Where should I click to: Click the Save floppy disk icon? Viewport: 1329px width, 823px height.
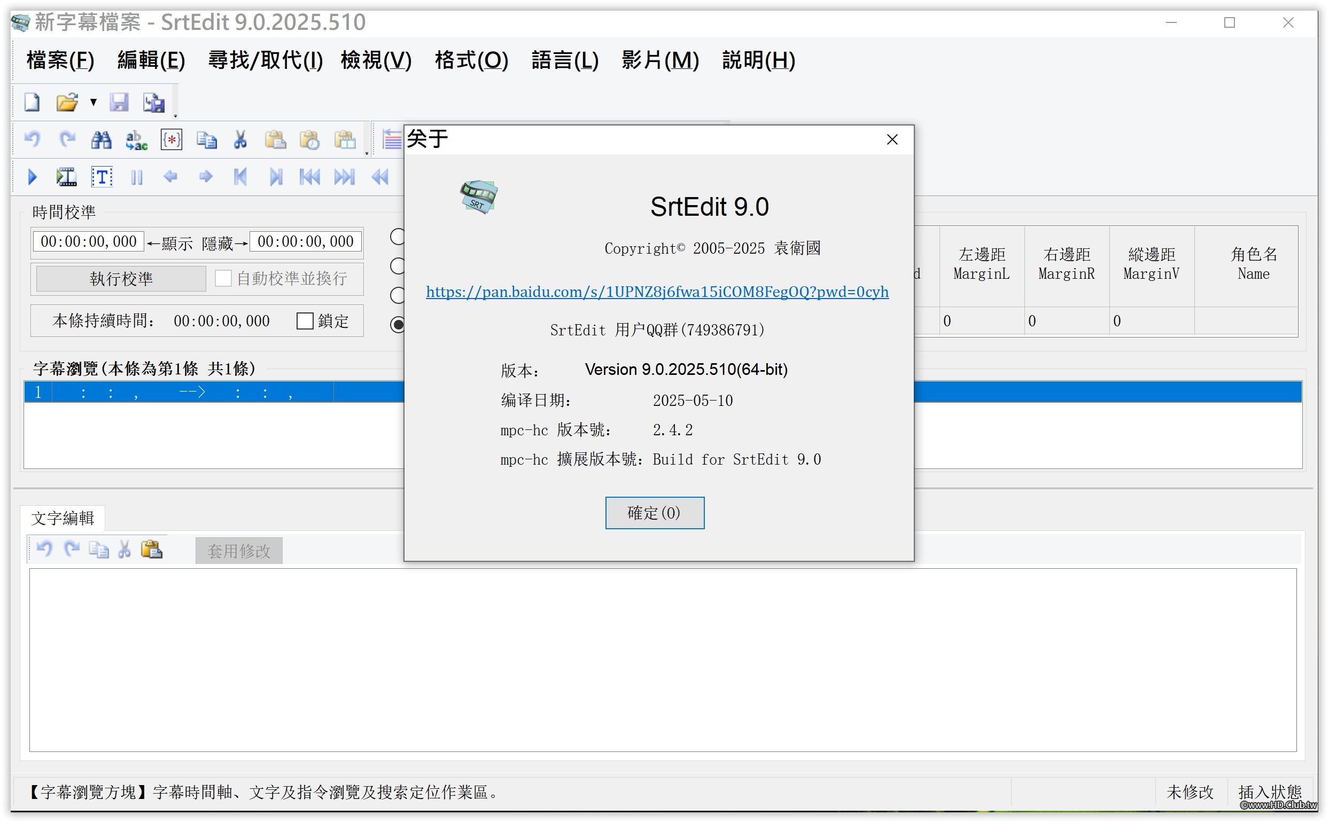click(119, 102)
